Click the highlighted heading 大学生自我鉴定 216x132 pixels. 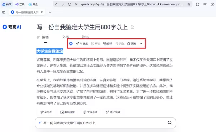[50, 51]
